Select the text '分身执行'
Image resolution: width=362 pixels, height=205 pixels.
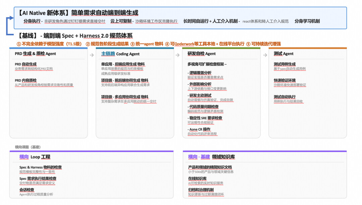(x=32, y=21)
